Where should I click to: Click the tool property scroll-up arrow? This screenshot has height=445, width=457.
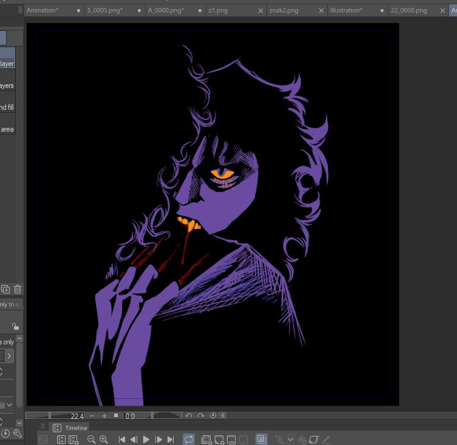pos(19,338)
